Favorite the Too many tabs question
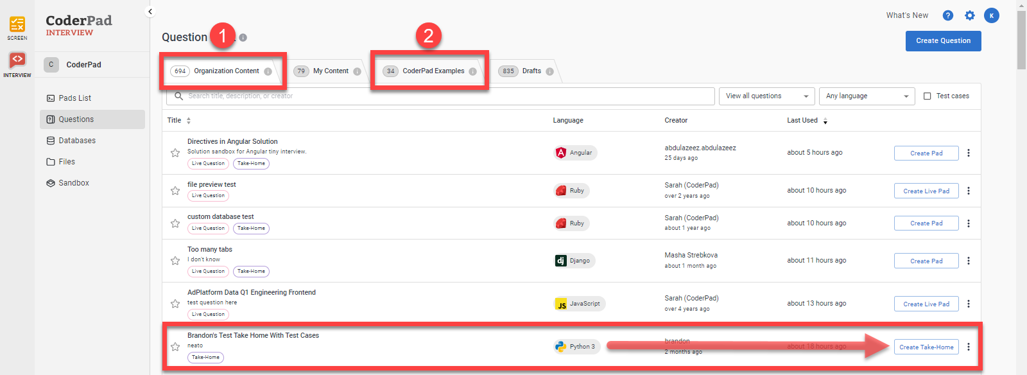Screen dimensions: 1027x375 [175, 261]
